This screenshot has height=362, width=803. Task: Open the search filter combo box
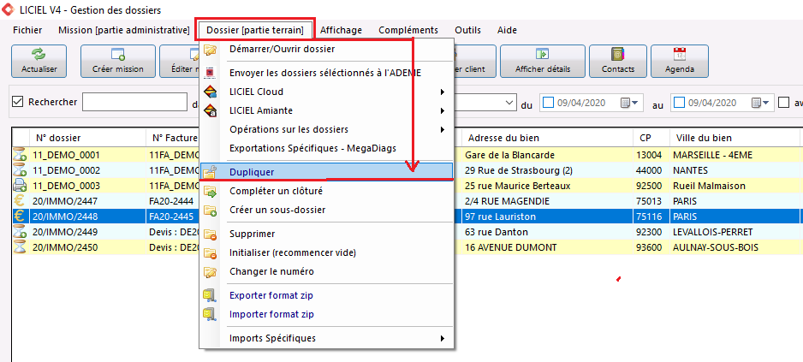click(510, 103)
